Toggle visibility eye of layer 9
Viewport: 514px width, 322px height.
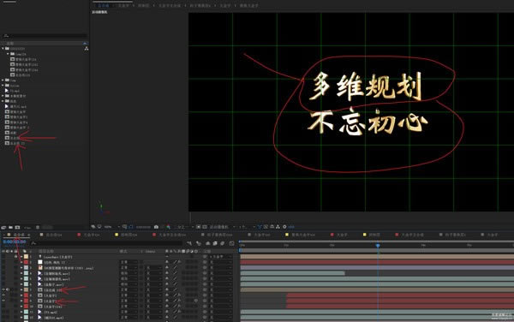click(4, 301)
